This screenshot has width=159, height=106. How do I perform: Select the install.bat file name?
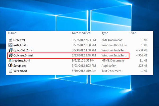20,45
